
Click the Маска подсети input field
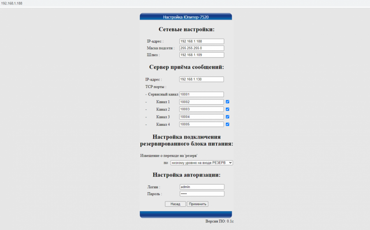tap(201, 48)
